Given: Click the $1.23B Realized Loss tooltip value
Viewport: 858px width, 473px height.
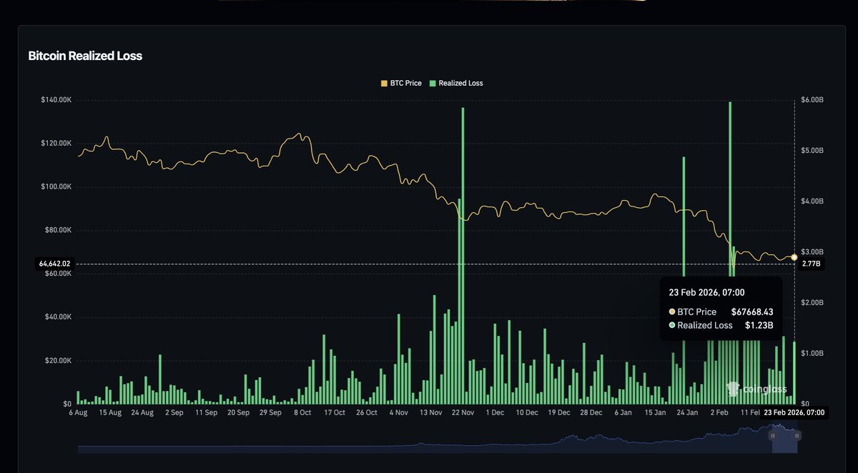Looking at the screenshot, I should pos(759,325).
